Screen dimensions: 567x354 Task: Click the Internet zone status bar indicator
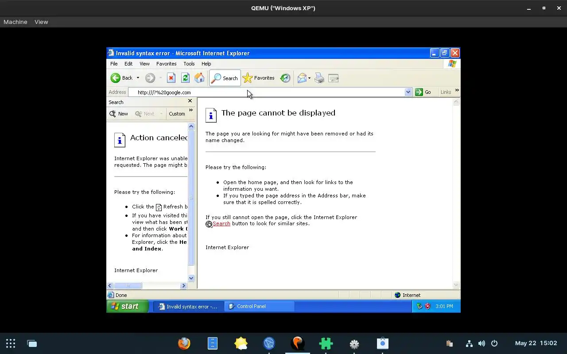point(408,295)
